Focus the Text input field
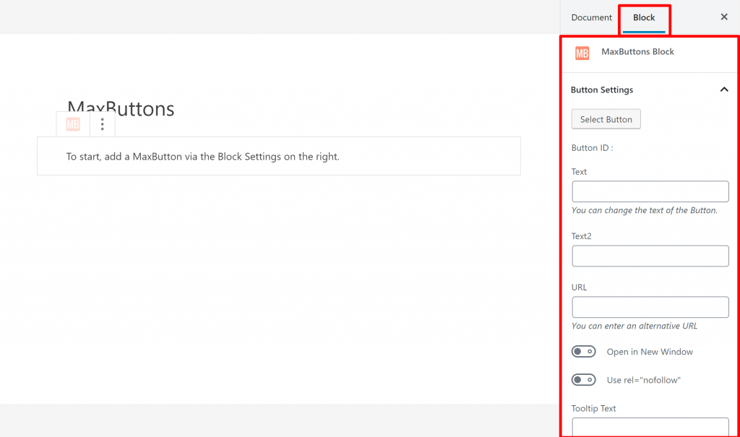This screenshot has height=437, width=740. [650, 191]
